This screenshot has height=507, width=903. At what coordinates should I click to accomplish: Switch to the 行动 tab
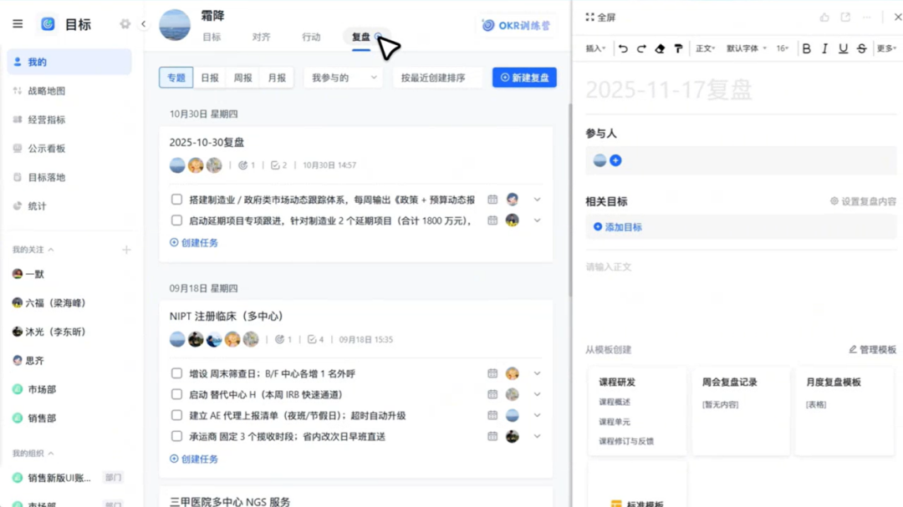311,37
